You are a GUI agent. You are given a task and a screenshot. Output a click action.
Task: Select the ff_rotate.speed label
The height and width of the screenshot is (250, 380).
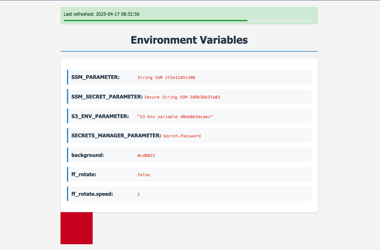point(92,194)
